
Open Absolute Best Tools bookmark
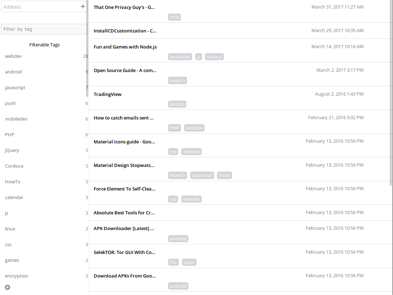(x=124, y=213)
